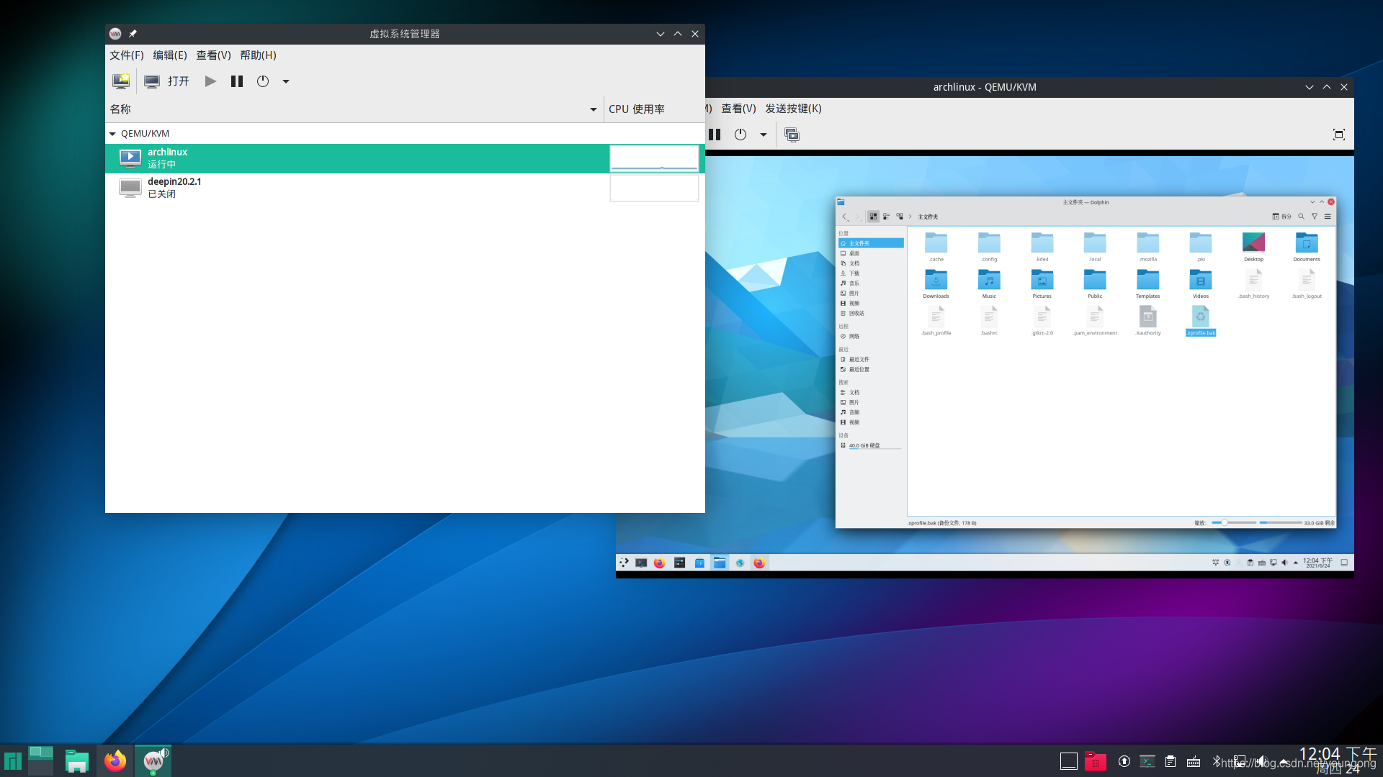Image resolution: width=1383 pixels, height=777 pixels.
Task: Click the pin/unpin icon in virtual manager titlebar
Action: [133, 34]
